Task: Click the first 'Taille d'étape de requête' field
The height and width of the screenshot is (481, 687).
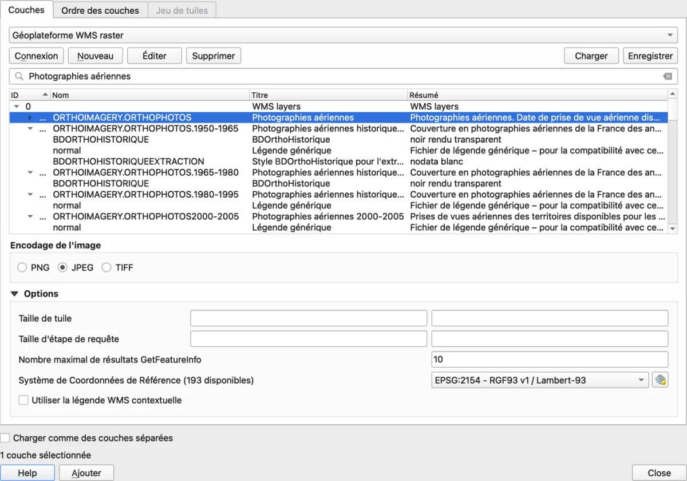Action: 309,339
